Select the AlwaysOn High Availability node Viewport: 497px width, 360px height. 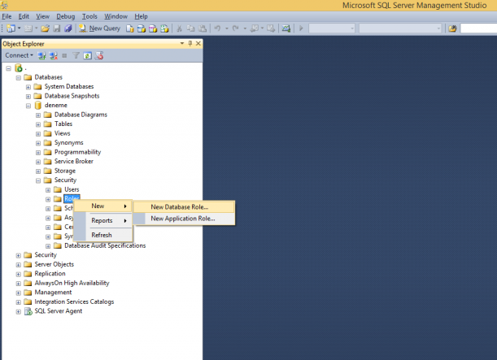click(x=72, y=283)
